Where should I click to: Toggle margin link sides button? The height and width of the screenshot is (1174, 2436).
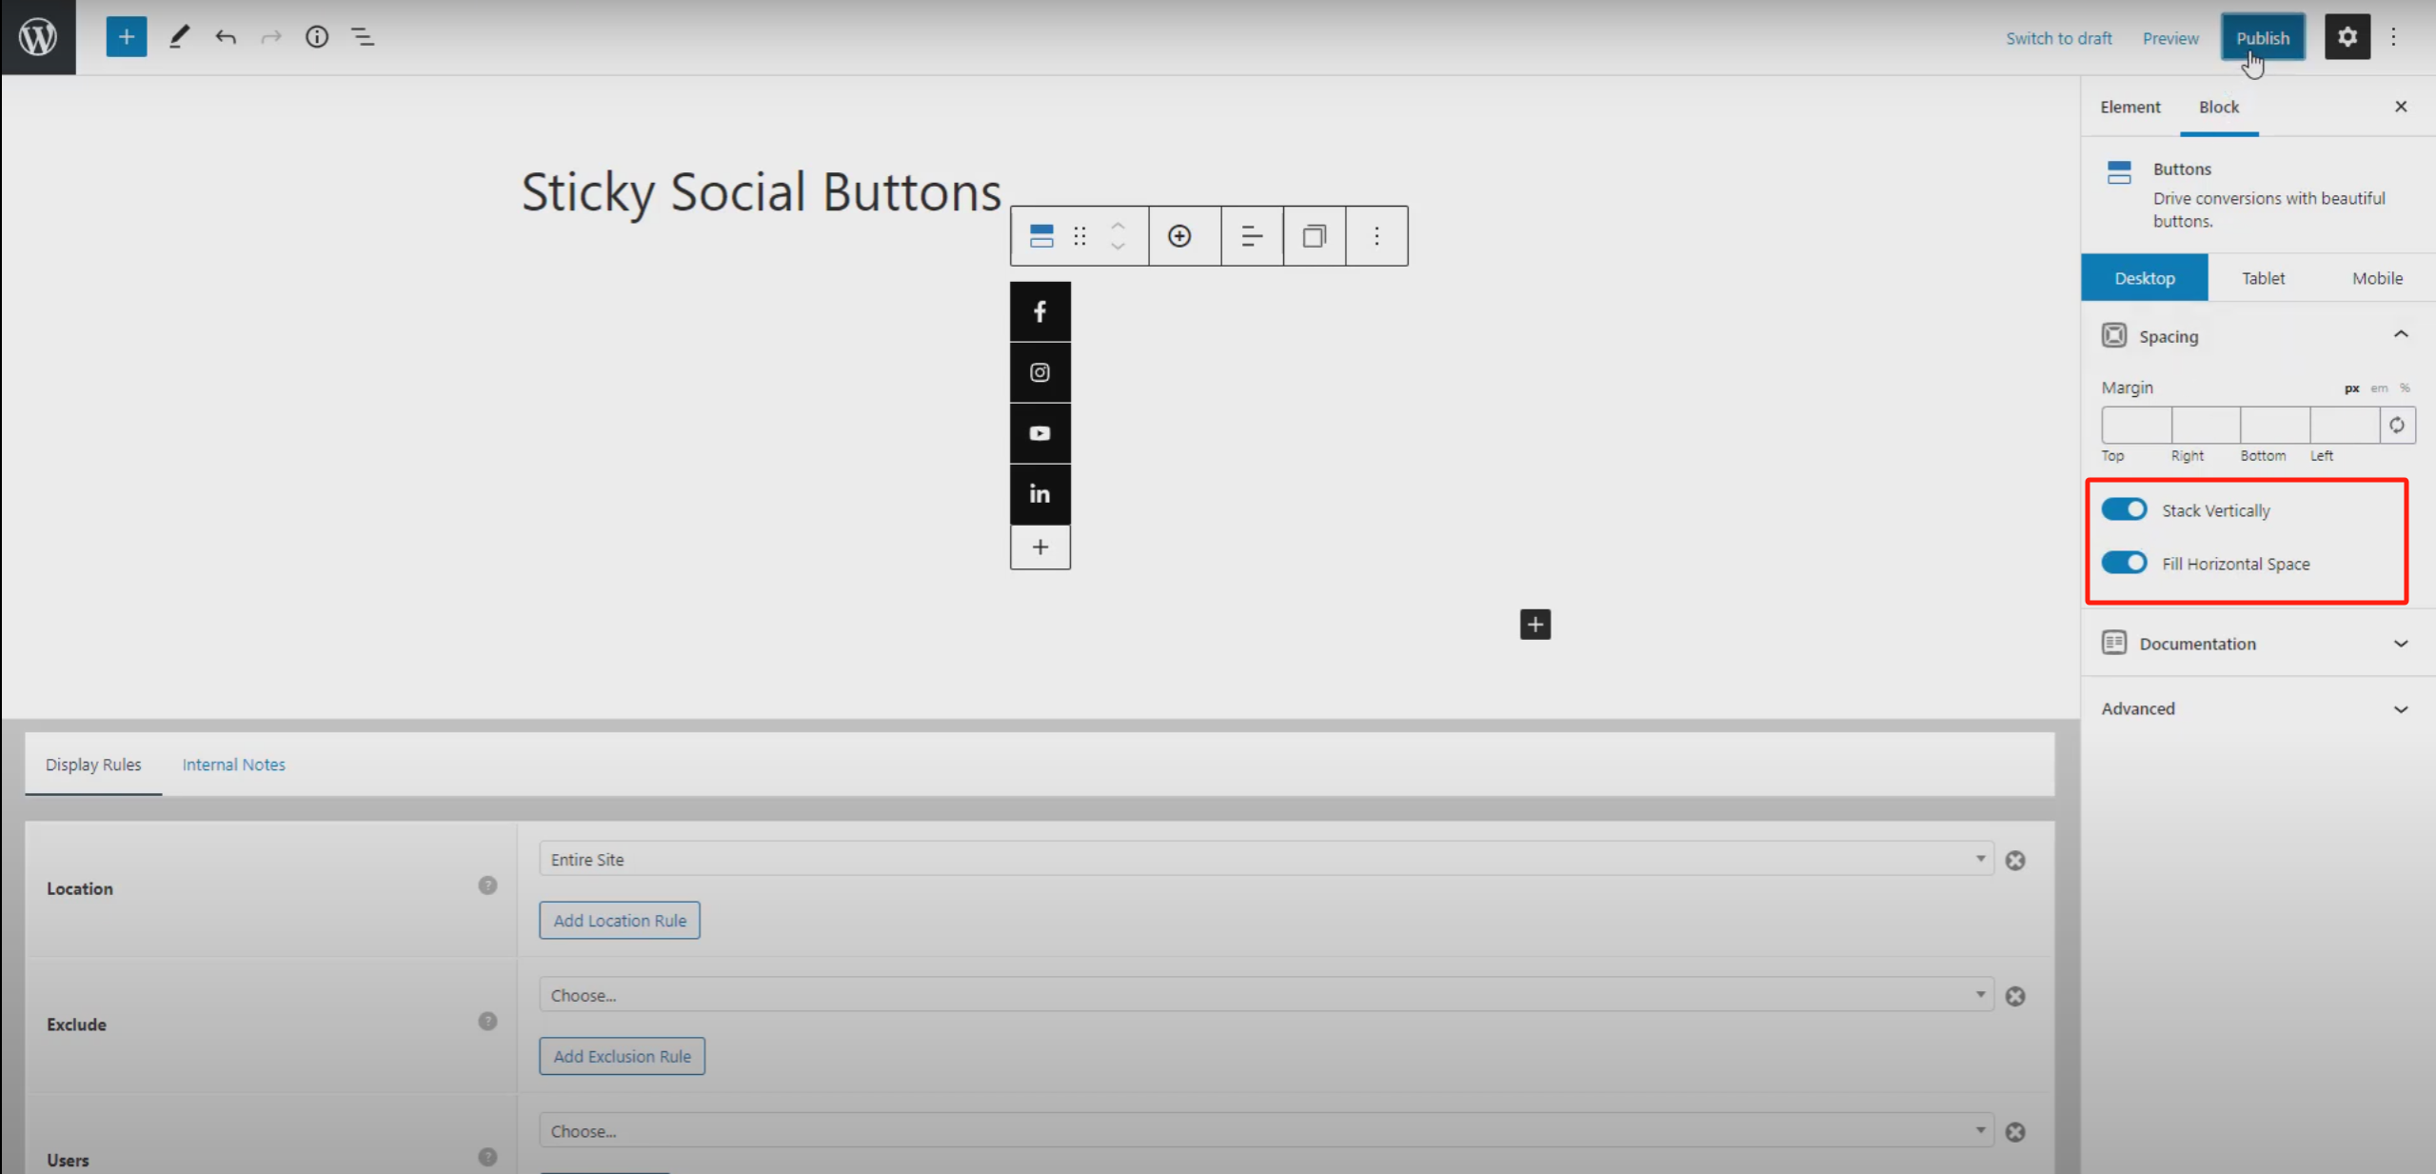tap(2396, 426)
